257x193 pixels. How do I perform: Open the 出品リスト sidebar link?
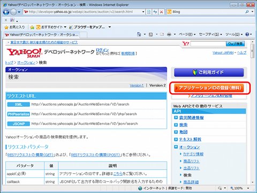pyautogui.click(x=191, y=168)
